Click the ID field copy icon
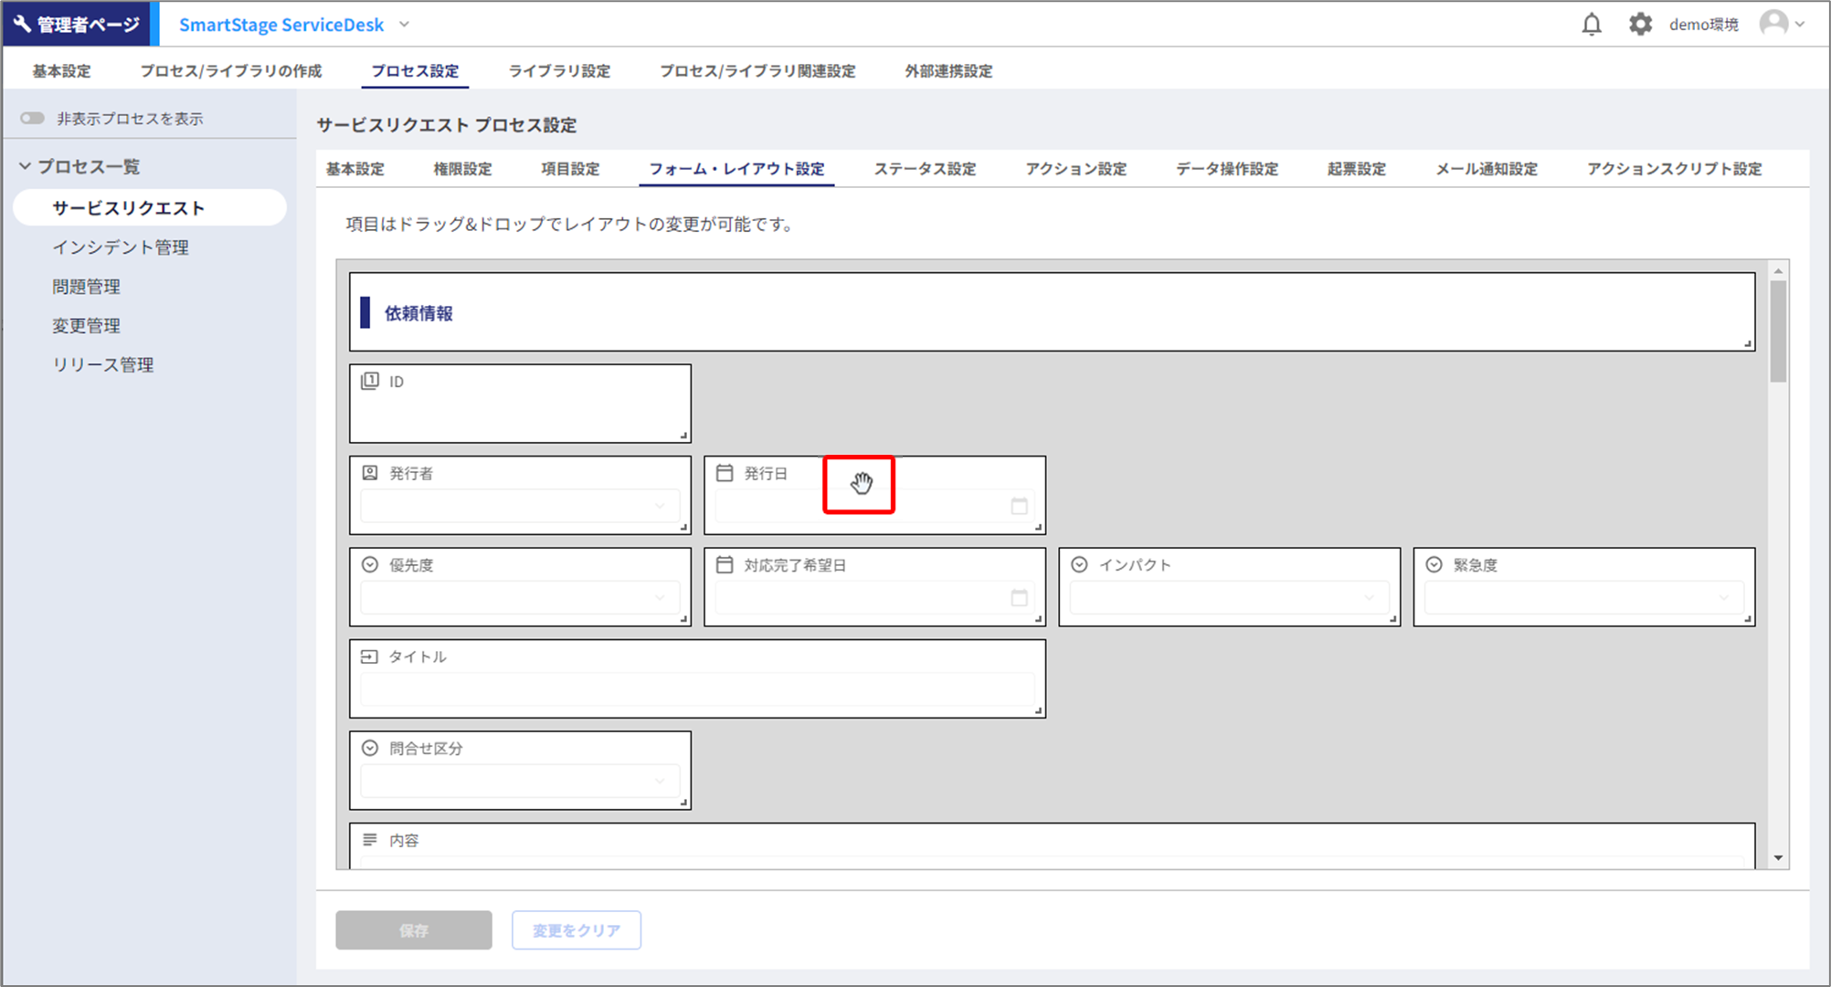 coord(370,382)
